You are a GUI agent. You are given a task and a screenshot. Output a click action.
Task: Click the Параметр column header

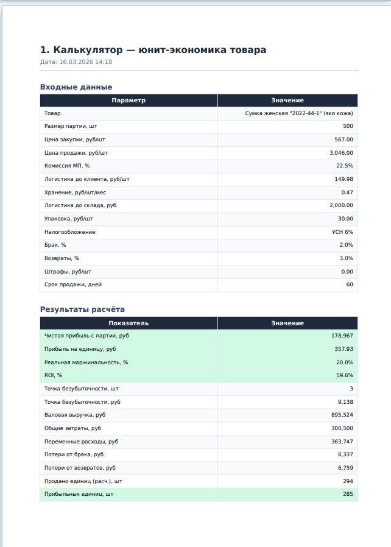pos(129,100)
